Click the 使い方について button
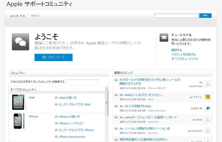The image size is (222, 142). [54, 57]
